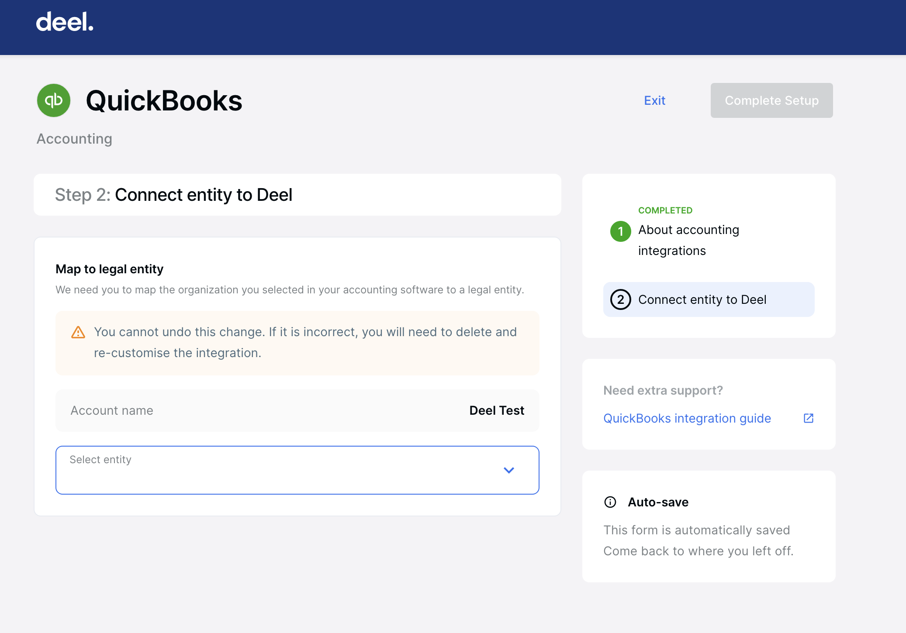
Task: Click the Deel Test account name value
Action: tap(497, 410)
